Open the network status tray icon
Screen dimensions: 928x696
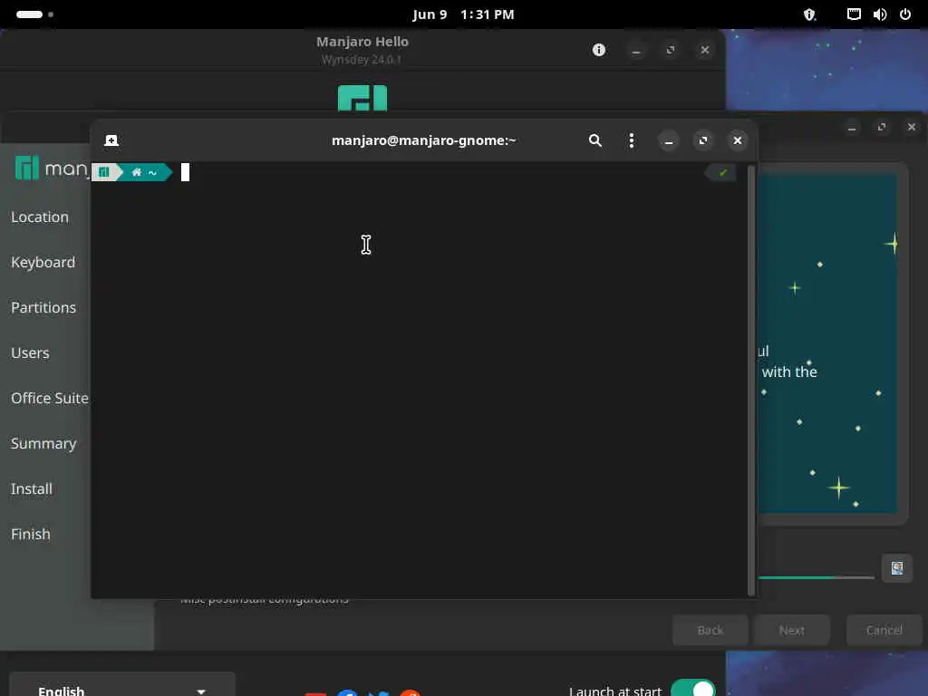coord(854,14)
